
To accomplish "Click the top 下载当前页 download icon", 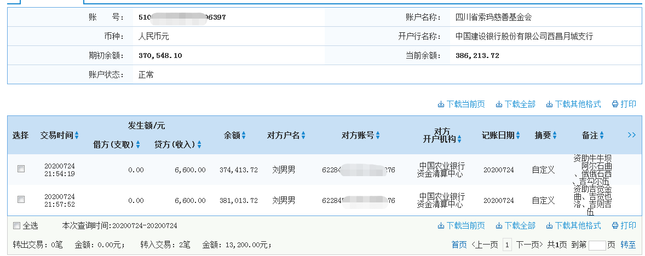I will tap(440, 104).
